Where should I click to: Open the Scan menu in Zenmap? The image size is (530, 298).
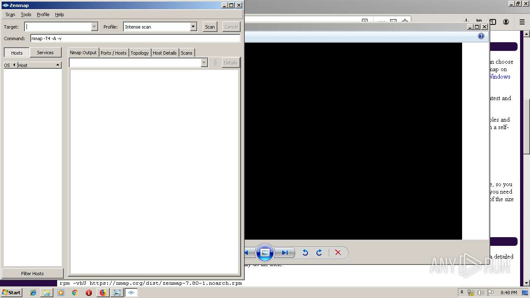pyautogui.click(x=10, y=14)
